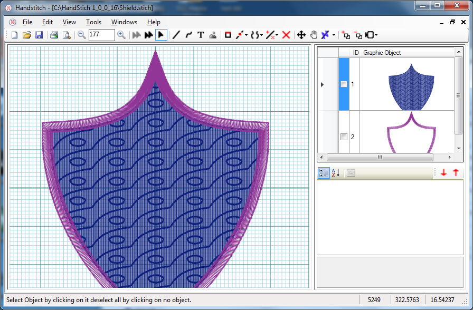Open the Help menu
473x310 pixels.
[154, 22]
